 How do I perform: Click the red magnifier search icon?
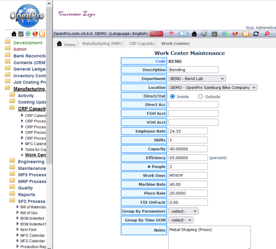pos(267,34)
